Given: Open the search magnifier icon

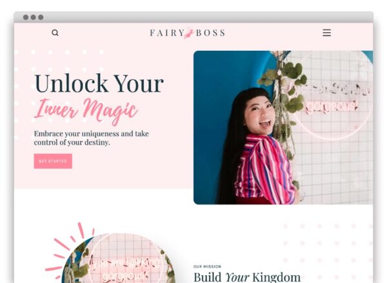Looking at the screenshot, I should click(55, 33).
